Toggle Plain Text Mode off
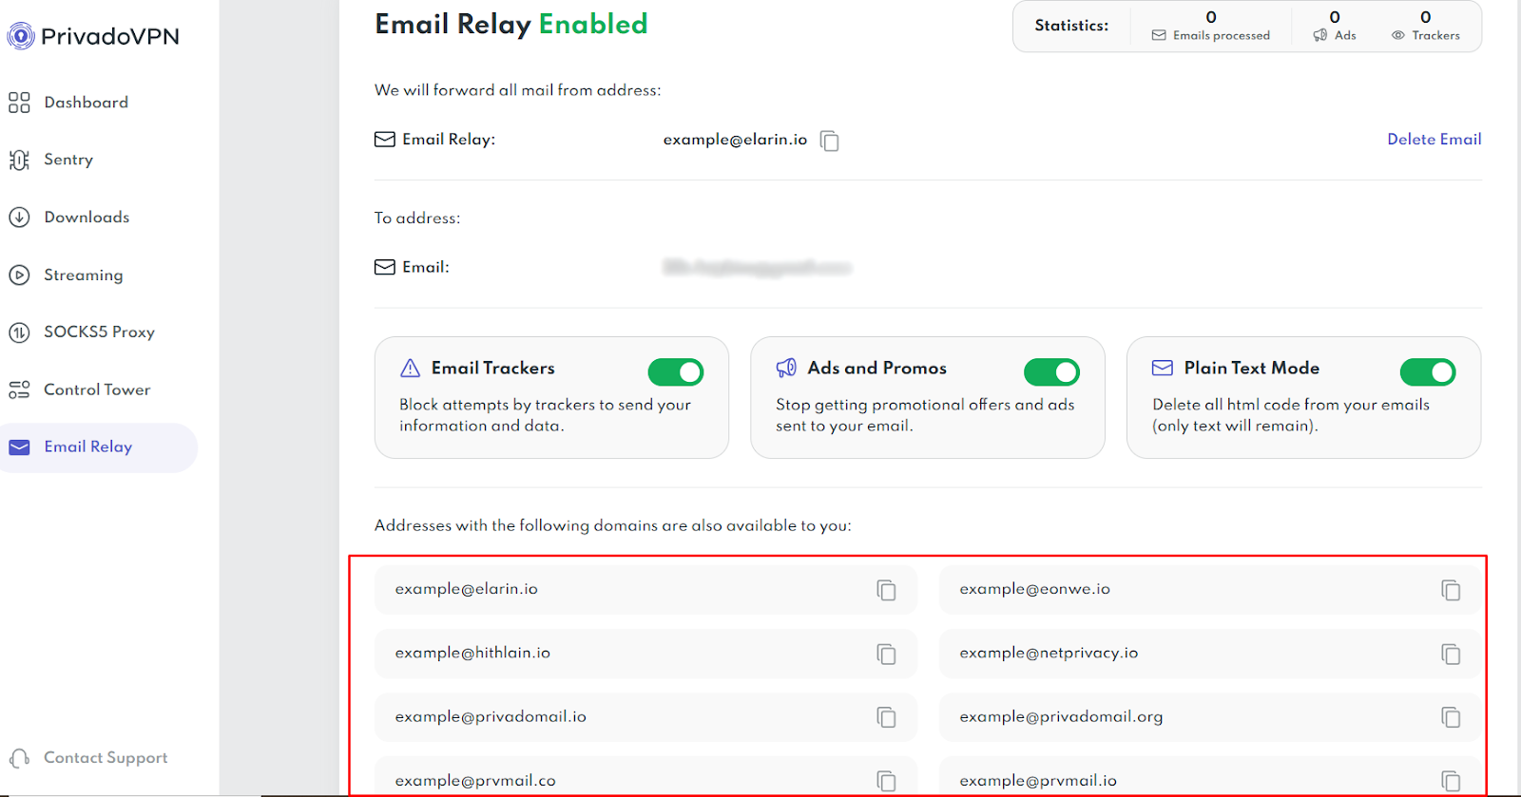1521x797 pixels. click(x=1427, y=371)
